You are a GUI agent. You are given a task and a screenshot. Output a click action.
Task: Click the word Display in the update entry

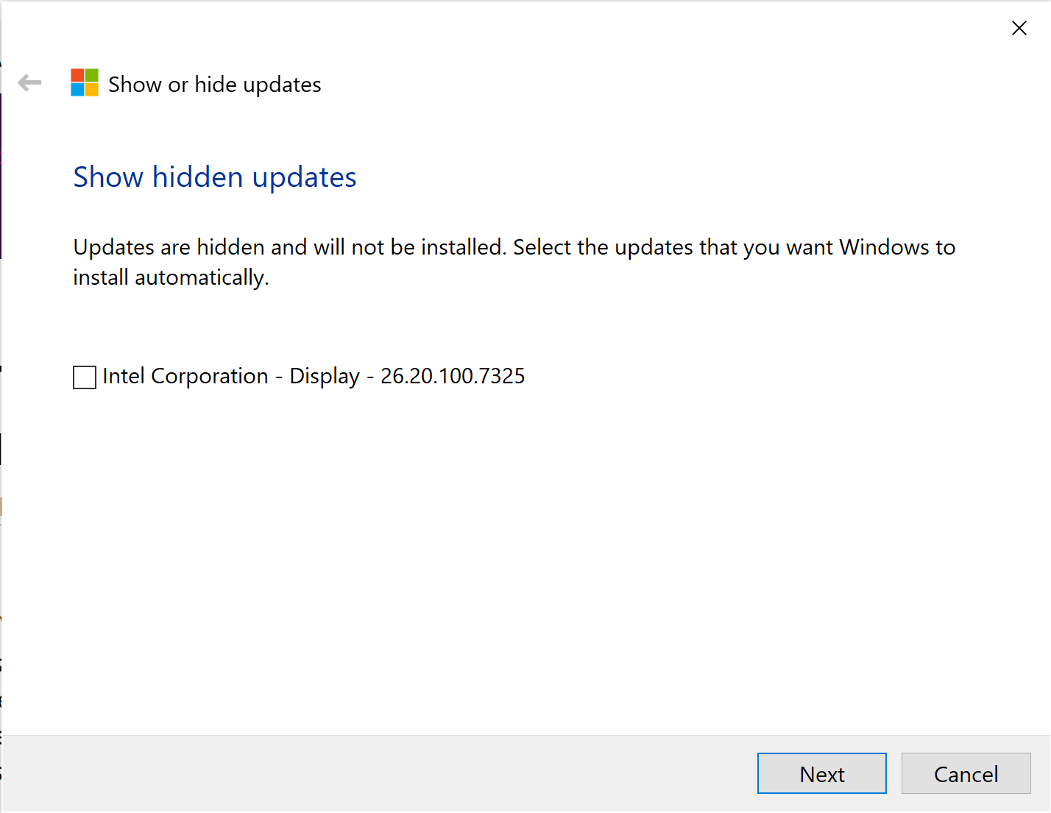325,377
